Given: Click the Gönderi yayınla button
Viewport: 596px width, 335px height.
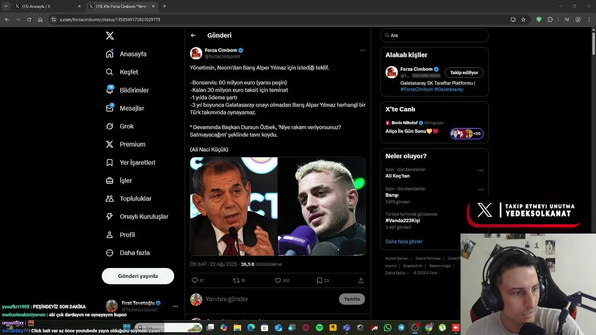Looking at the screenshot, I should 138,276.
